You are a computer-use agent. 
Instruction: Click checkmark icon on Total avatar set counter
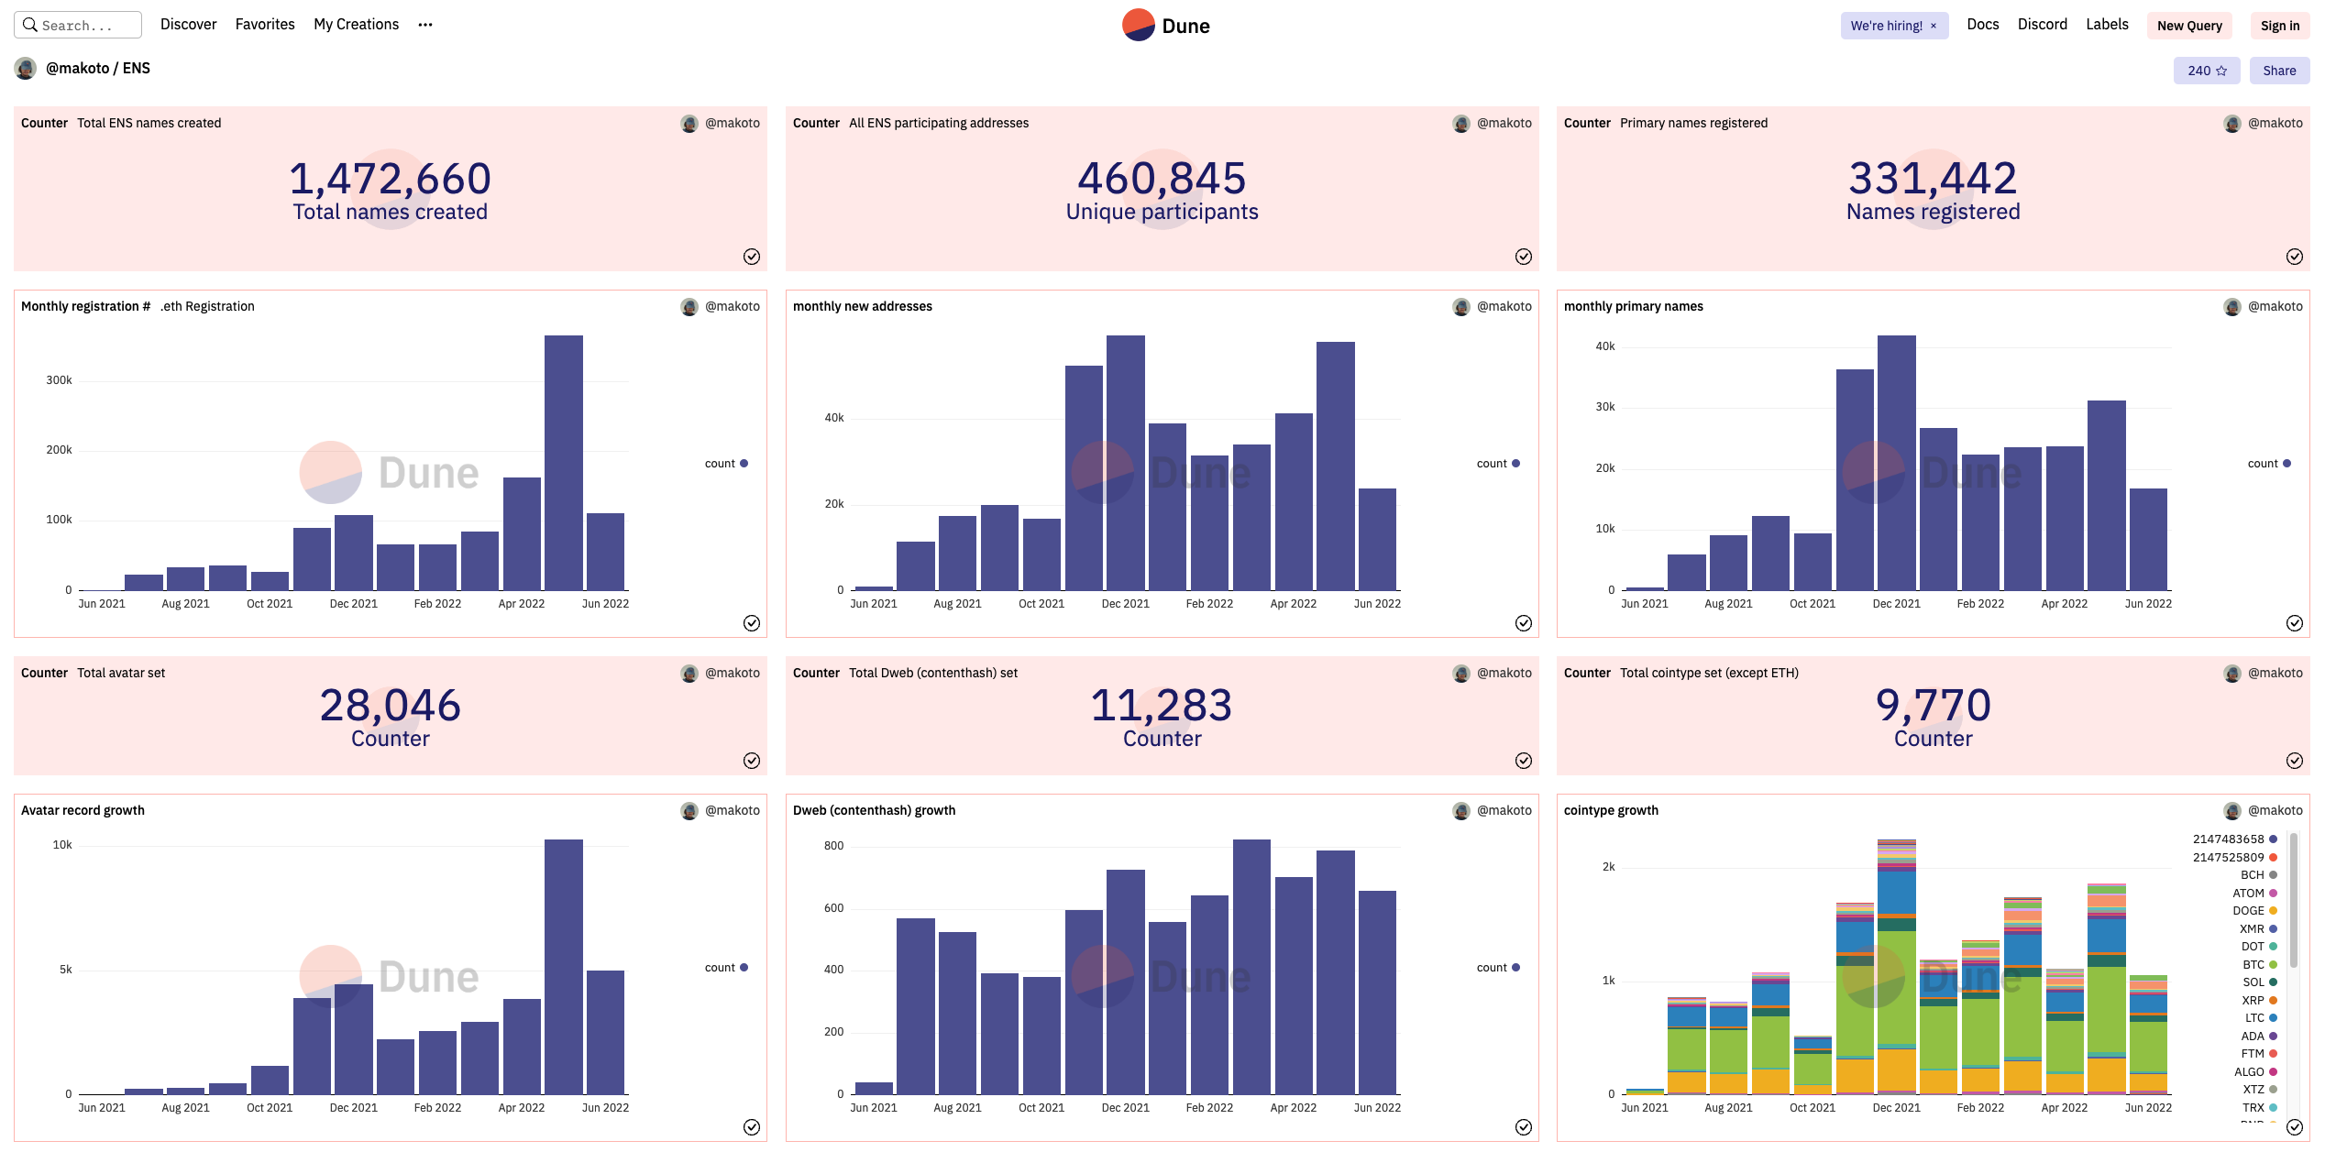click(751, 761)
